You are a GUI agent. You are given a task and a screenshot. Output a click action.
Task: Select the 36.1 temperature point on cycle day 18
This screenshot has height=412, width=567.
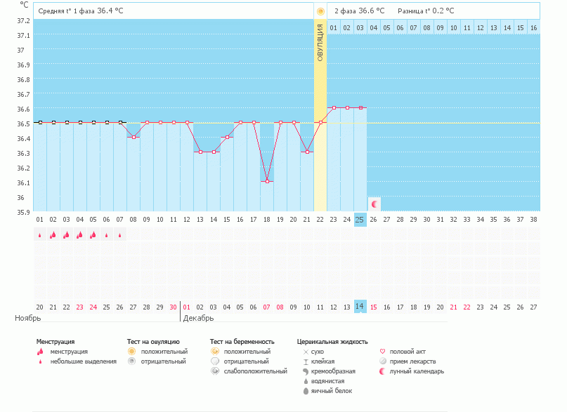267,181
